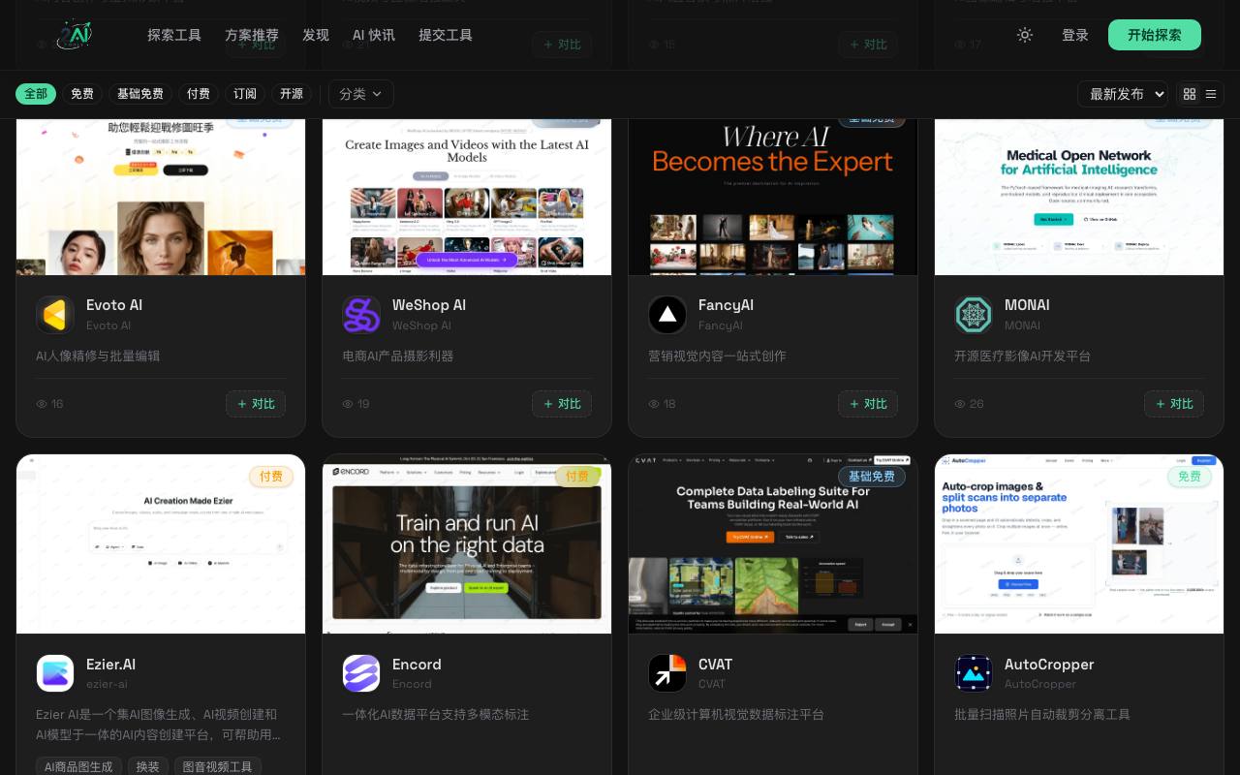This screenshot has height=775, width=1240.
Task: Open the MONAI preview thumbnail
Action: tap(1079, 197)
